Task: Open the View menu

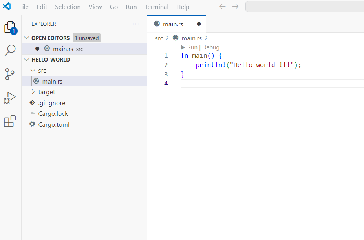Action: click(95, 7)
